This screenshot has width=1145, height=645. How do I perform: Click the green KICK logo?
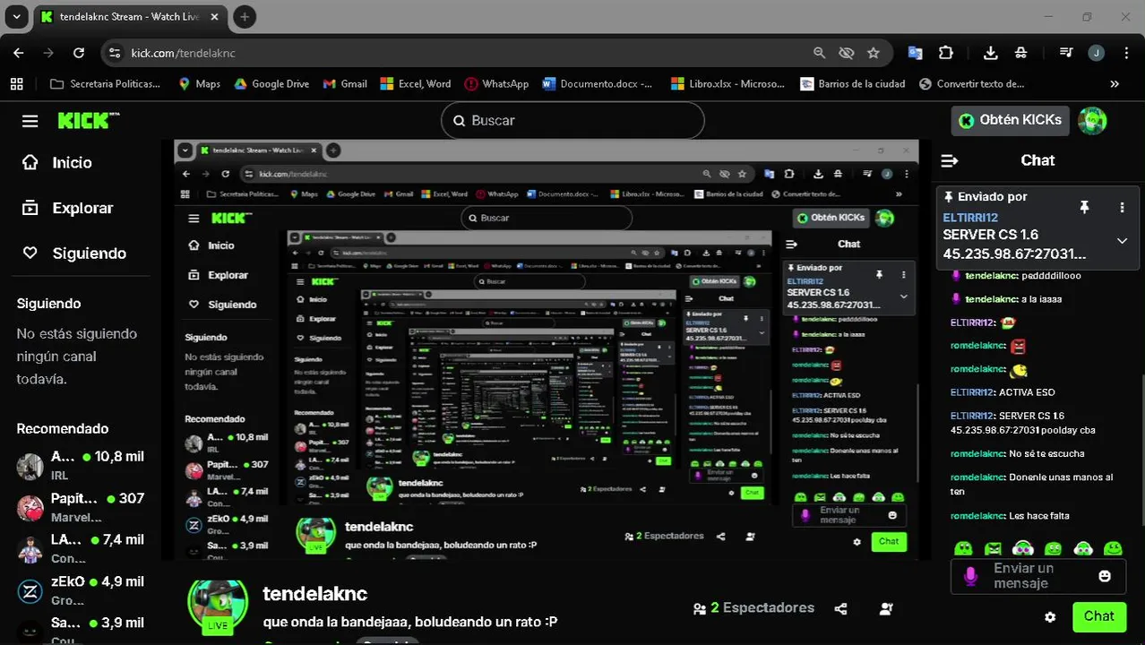(89, 120)
